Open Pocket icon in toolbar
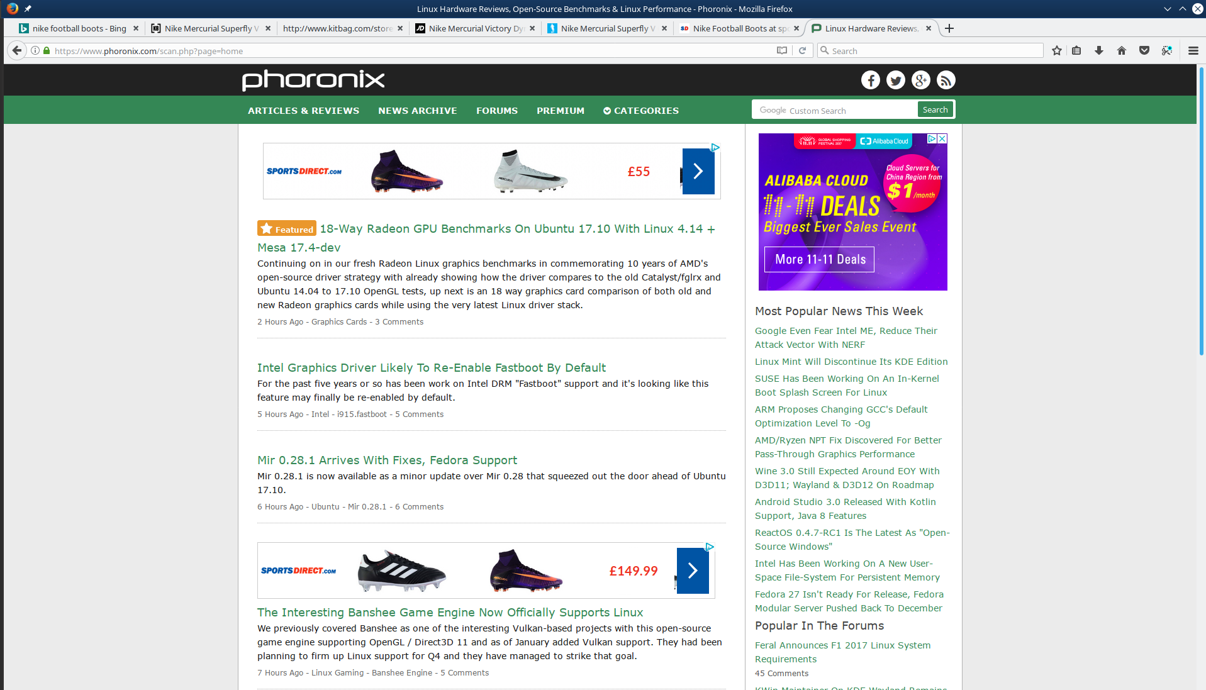 pyautogui.click(x=1144, y=51)
